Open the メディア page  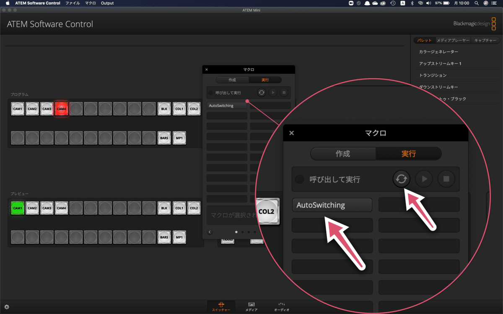click(251, 307)
